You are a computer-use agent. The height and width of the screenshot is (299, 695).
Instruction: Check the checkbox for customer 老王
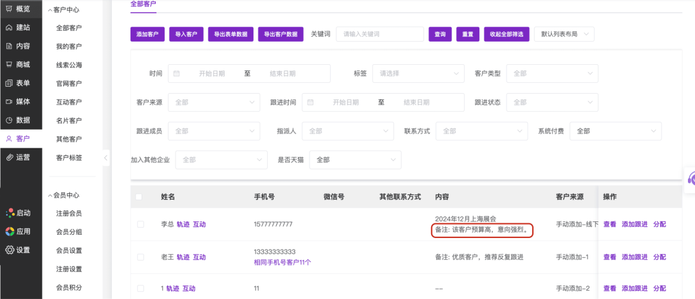click(x=140, y=257)
